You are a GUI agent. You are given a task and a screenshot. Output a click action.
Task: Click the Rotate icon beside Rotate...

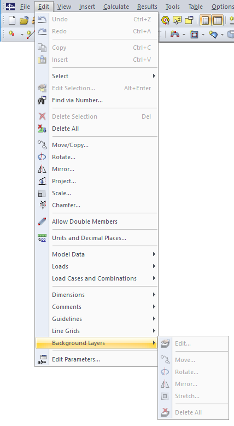click(x=42, y=157)
